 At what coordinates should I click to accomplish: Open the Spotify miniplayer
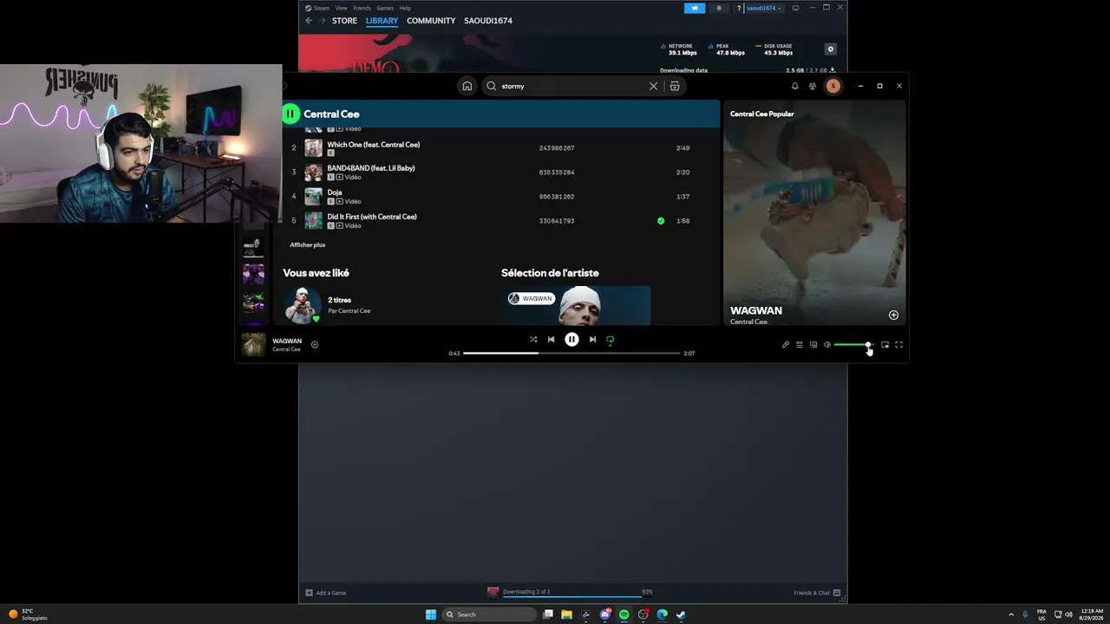[x=885, y=345]
